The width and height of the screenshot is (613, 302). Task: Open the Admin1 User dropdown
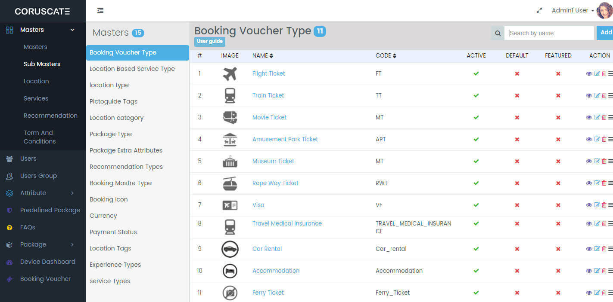tap(573, 10)
